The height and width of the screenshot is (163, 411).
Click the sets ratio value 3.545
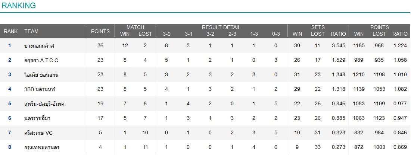pyautogui.click(x=338, y=46)
